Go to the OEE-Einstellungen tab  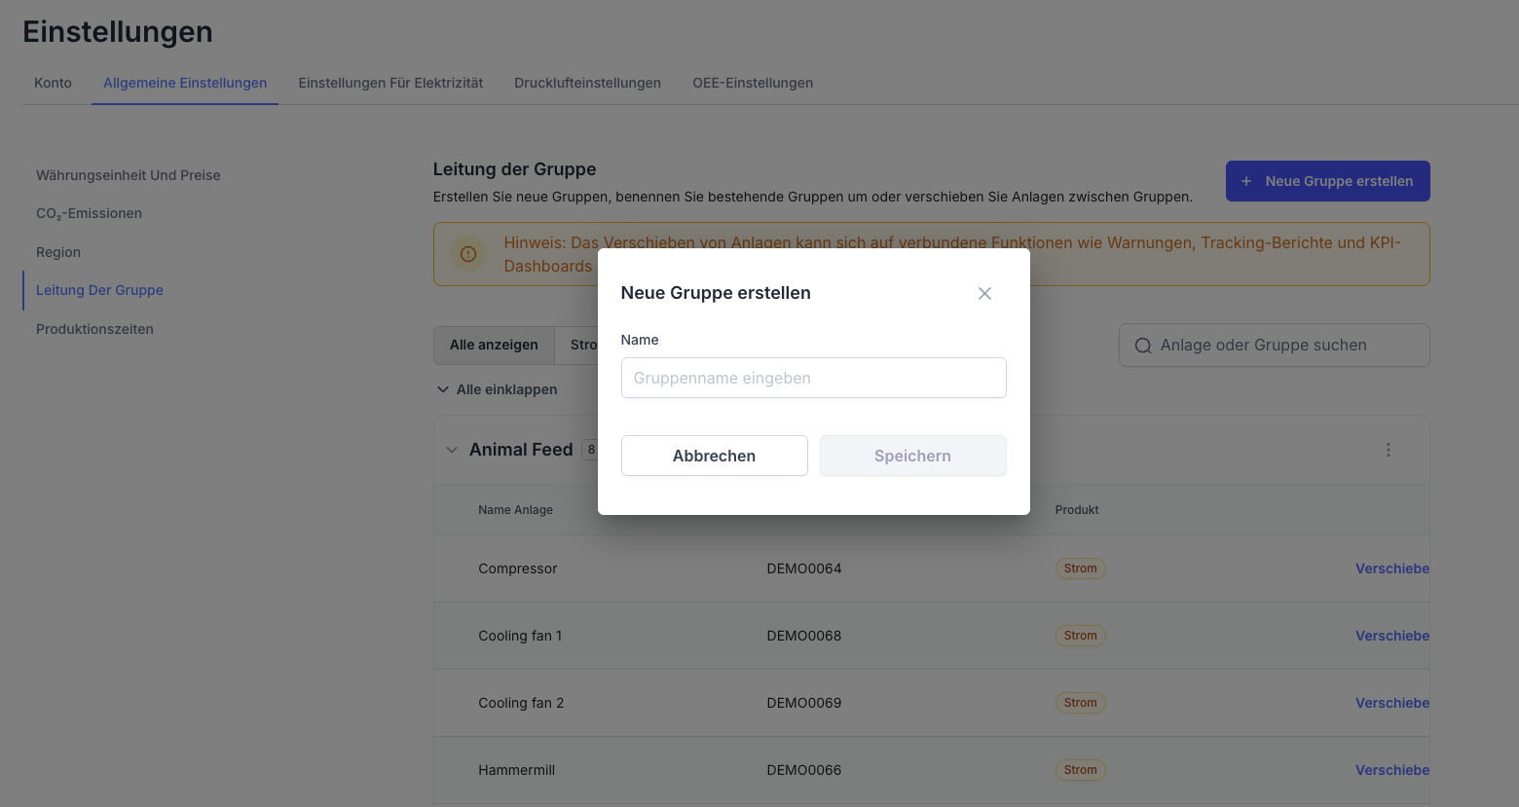pyautogui.click(x=753, y=83)
